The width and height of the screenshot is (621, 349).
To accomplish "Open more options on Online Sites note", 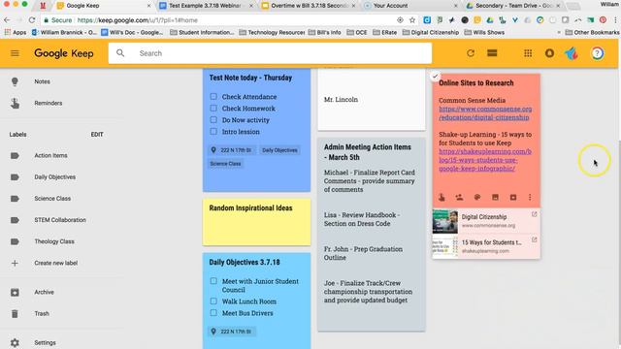I will [530, 197].
